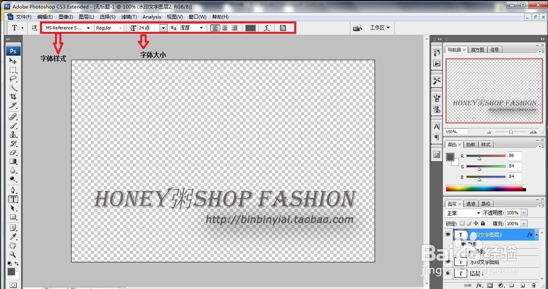Click the text color swatch in options bar
This screenshot has width=548, height=289.
[250, 28]
